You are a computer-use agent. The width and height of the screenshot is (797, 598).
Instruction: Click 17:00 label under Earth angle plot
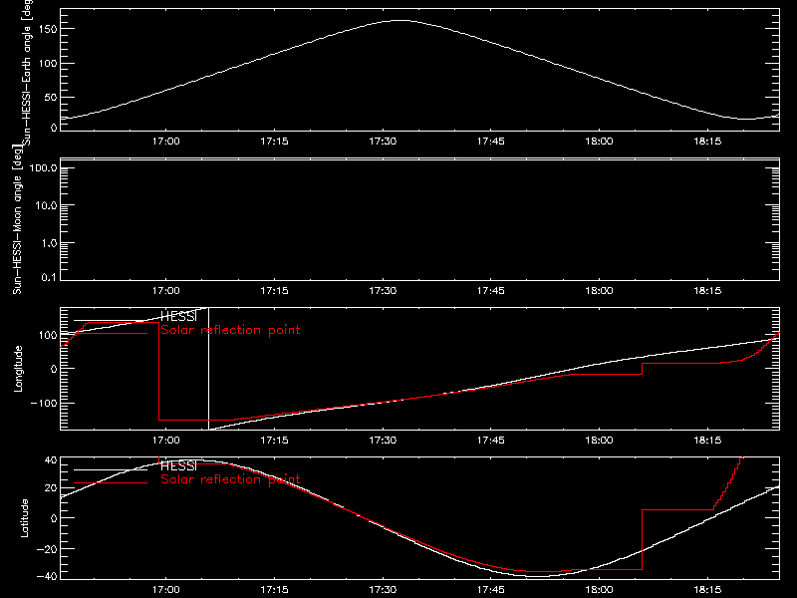pos(166,142)
